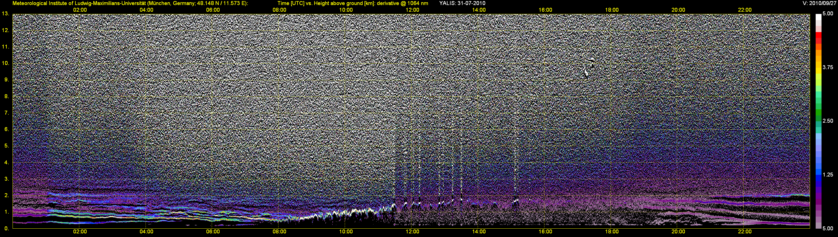The height and width of the screenshot is (237, 838).
Task: Click the 7. height axis label
Action: 6,113
